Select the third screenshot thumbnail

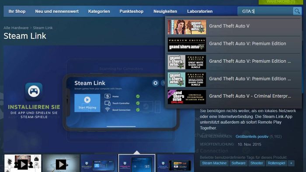[99, 164]
